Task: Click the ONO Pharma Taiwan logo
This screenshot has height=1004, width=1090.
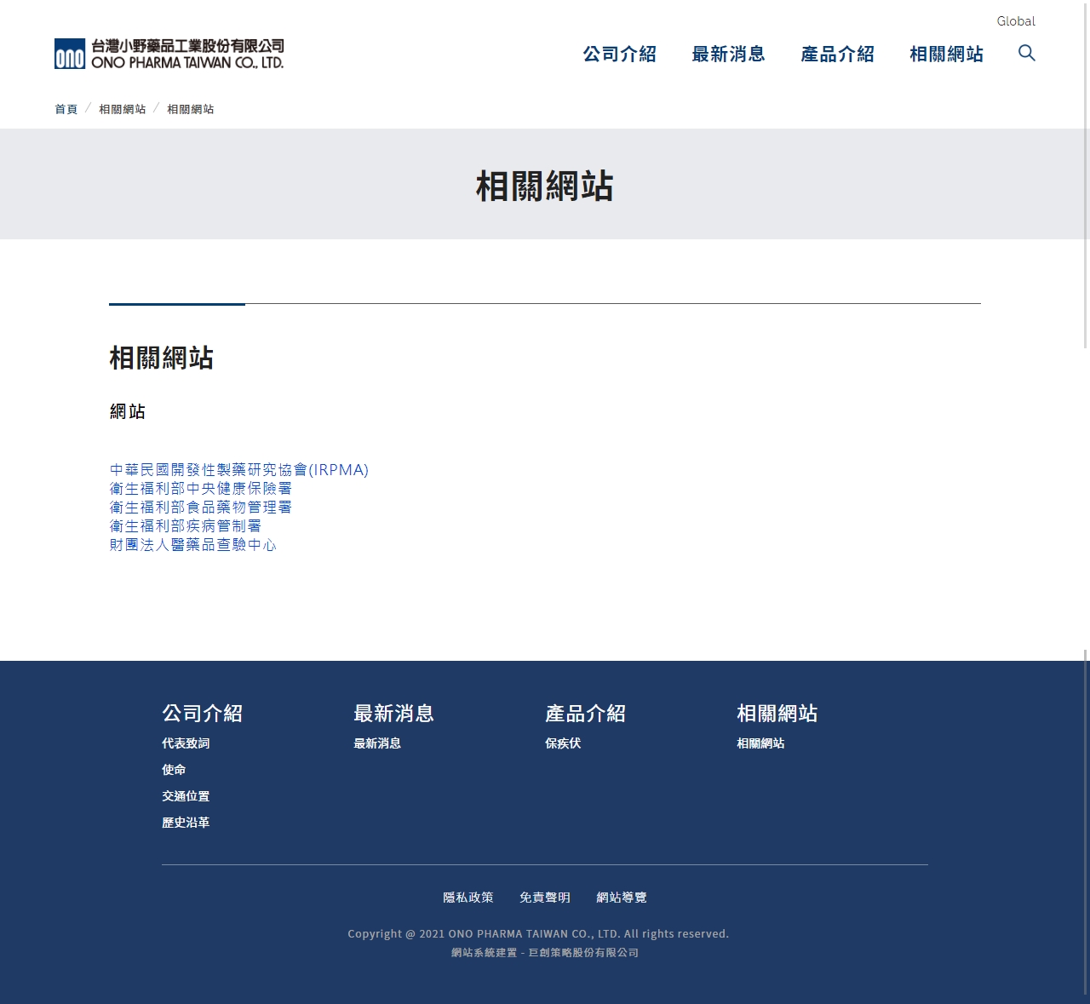Action: click(x=169, y=54)
